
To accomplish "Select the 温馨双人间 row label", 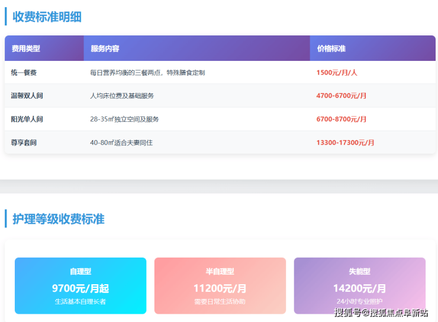I will pos(27,96).
